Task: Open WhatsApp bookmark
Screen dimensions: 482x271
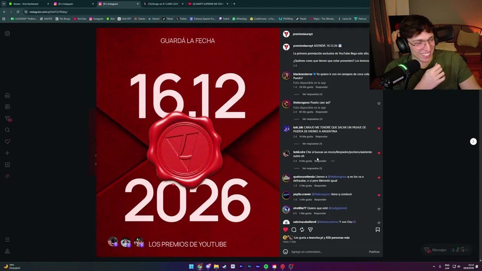Action: [240, 19]
